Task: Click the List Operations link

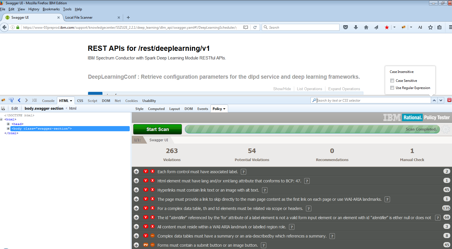Action: [309, 89]
